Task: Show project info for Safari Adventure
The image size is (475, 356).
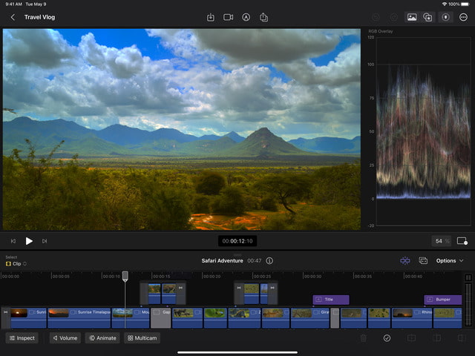Action: click(x=269, y=261)
